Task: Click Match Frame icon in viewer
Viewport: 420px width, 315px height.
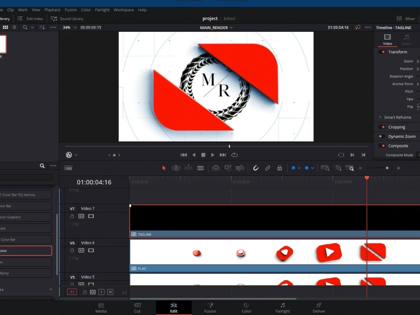Action: pyautogui.click(x=341, y=155)
